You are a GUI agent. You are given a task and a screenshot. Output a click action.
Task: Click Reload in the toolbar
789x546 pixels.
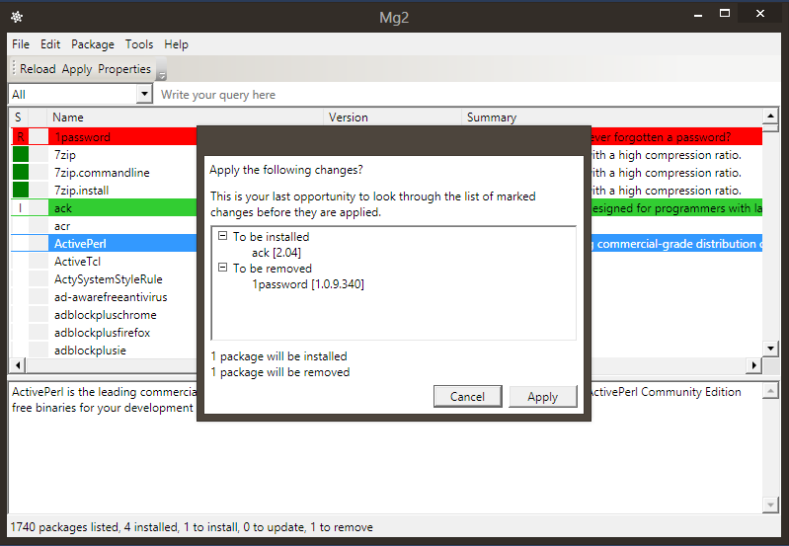click(38, 69)
